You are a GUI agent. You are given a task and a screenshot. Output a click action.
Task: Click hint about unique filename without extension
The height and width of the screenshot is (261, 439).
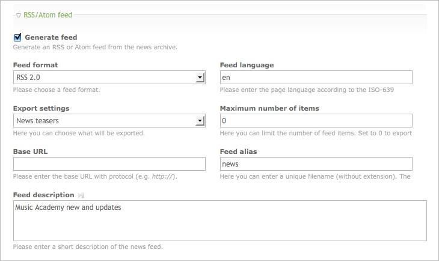[315, 176]
